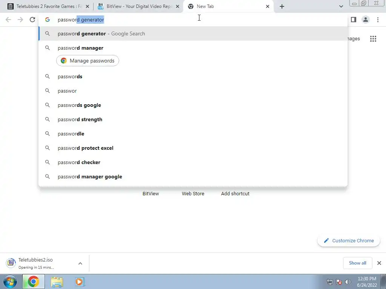The height and width of the screenshot is (289, 386).
Task: Close the New Tab tab
Action: (268, 6)
